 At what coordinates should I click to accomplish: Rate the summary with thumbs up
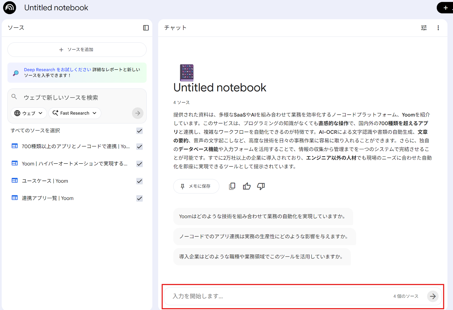(247, 186)
